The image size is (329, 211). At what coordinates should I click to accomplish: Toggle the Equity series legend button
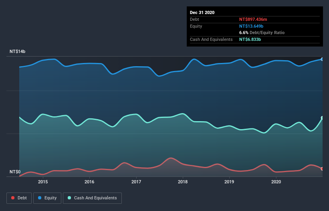pos(47,198)
